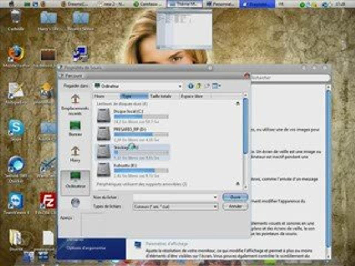Click the Paramètres d'affichage monitor icon

click(137, 245)
